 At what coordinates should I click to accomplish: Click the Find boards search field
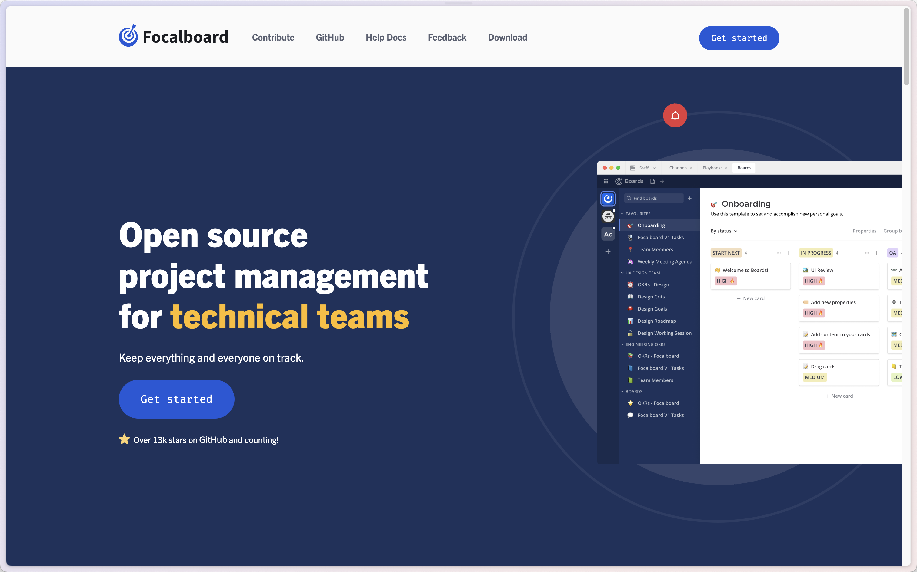pyautogui.click(x=654, y=198)
